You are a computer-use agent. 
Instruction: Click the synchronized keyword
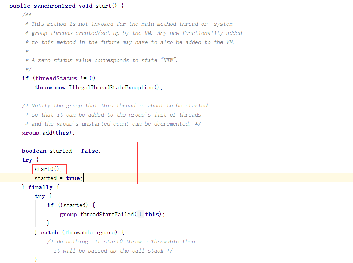pyautogui.click(x=54, y=6)
